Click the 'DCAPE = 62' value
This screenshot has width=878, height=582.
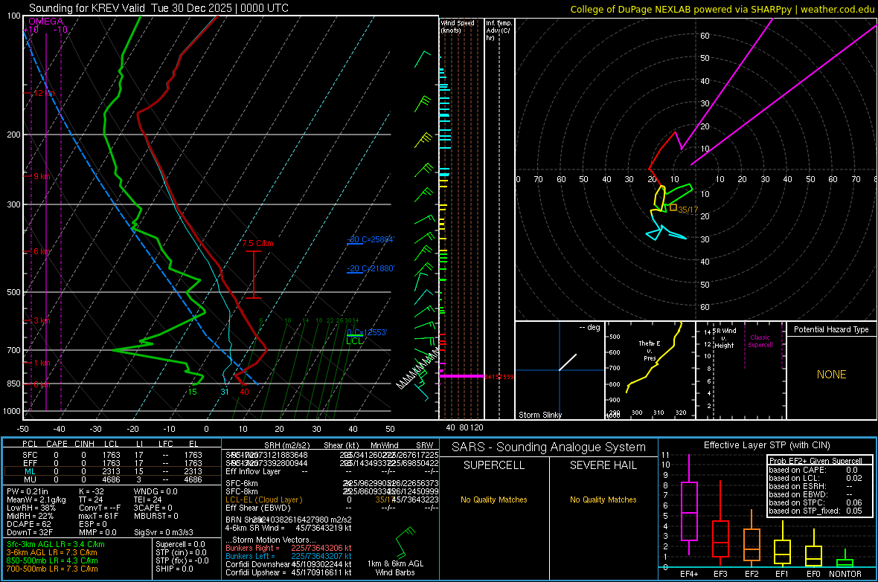pyautogui.click(x=29, y=524)
